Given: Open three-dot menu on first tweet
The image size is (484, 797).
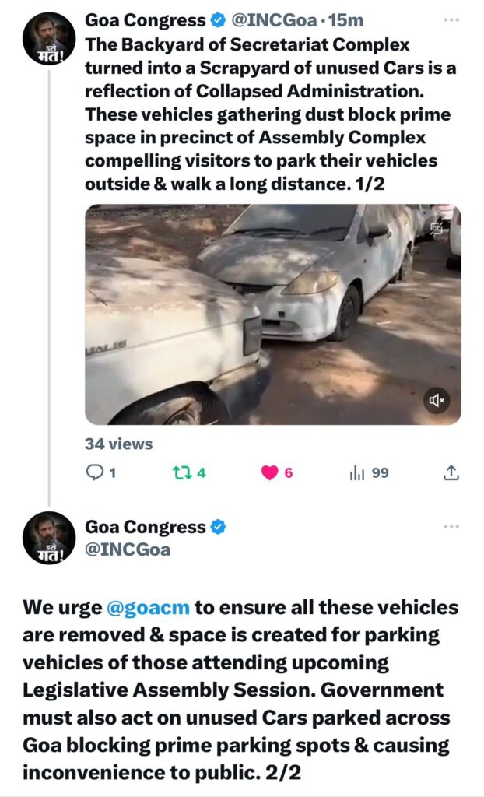Looking at the screenshot, I should click(x=451, y=19).
